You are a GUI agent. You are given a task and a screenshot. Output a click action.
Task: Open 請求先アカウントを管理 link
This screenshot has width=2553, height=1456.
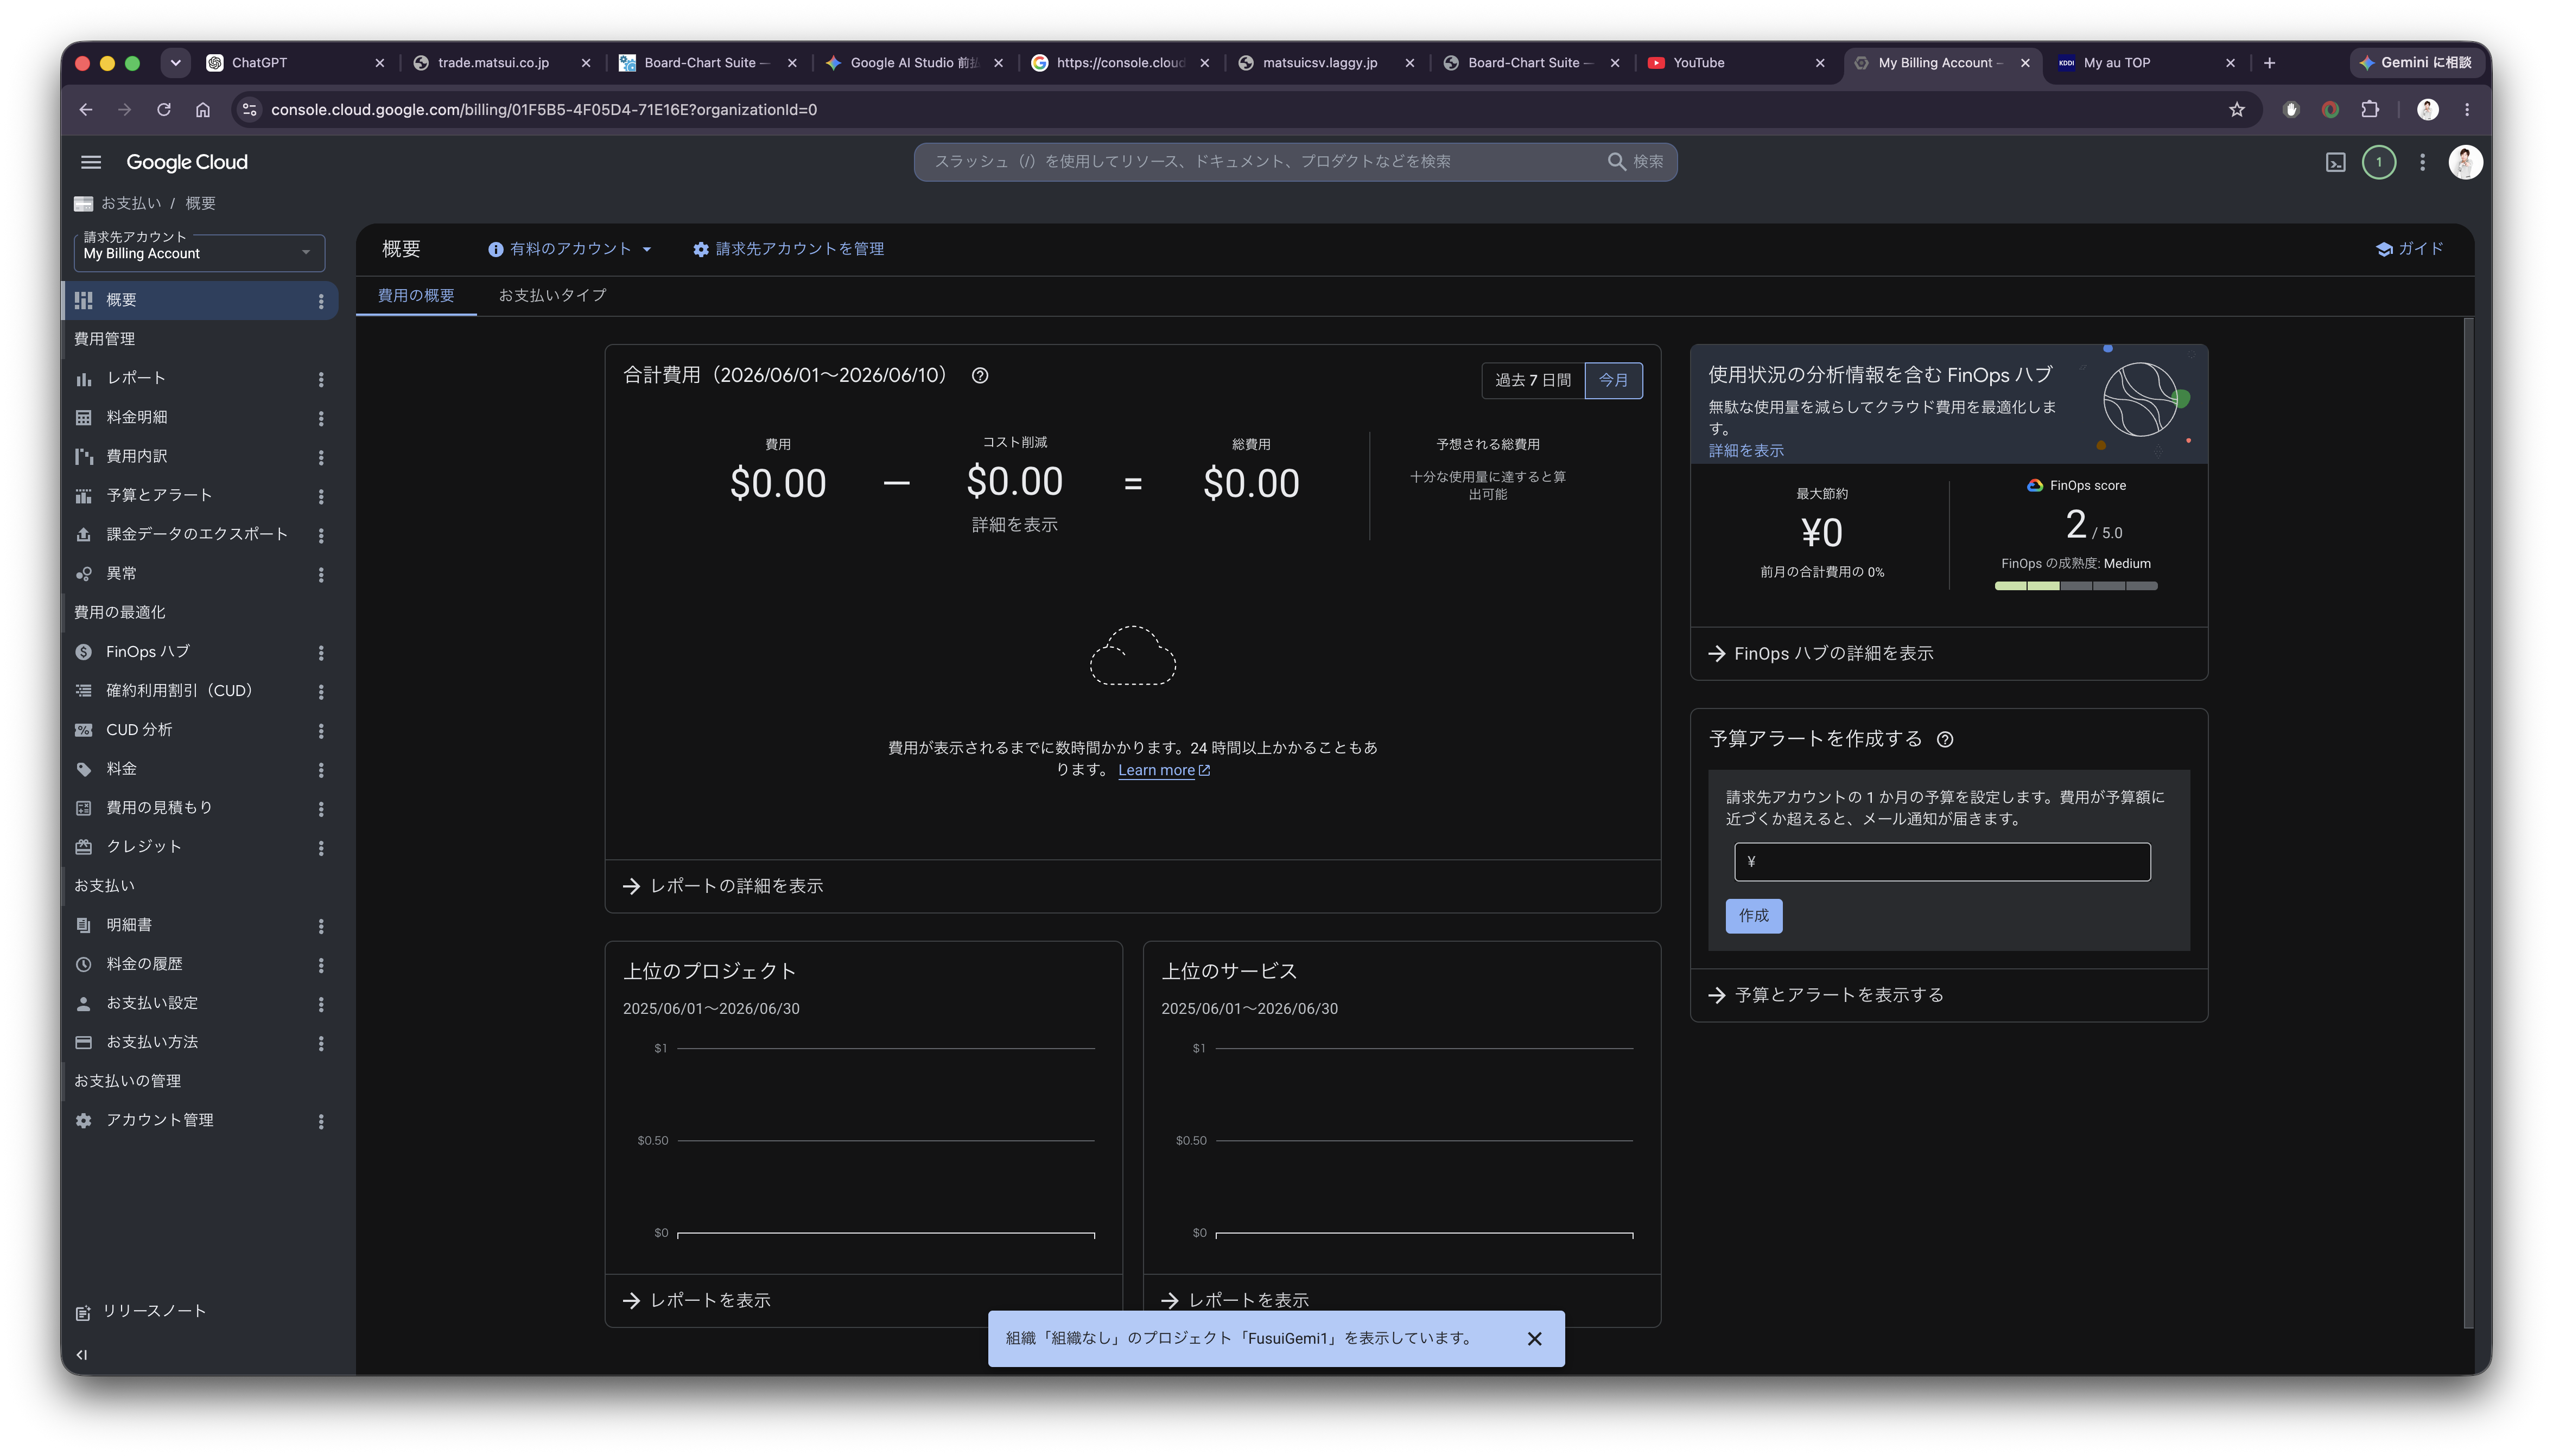(788, 249)
